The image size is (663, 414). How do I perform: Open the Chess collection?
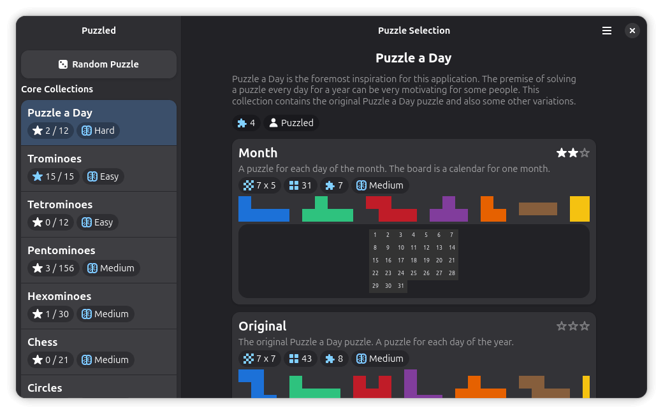click(99, 352)
